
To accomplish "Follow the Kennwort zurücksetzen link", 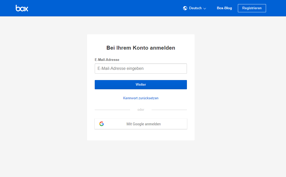I will [141, 98].
